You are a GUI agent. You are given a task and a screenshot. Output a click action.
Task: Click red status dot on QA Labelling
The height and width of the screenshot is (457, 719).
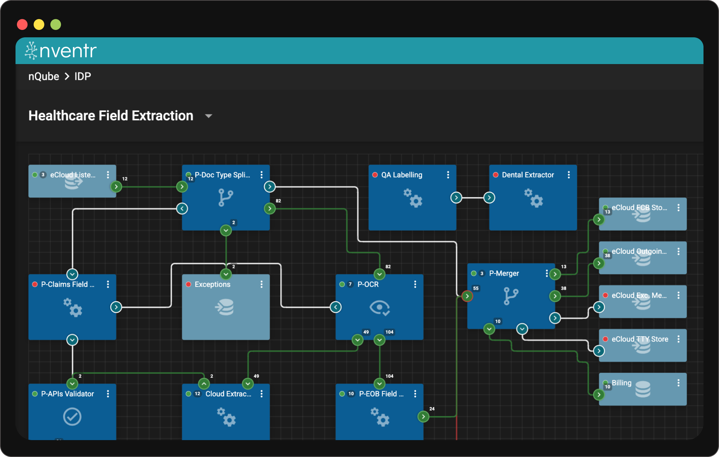375,175
